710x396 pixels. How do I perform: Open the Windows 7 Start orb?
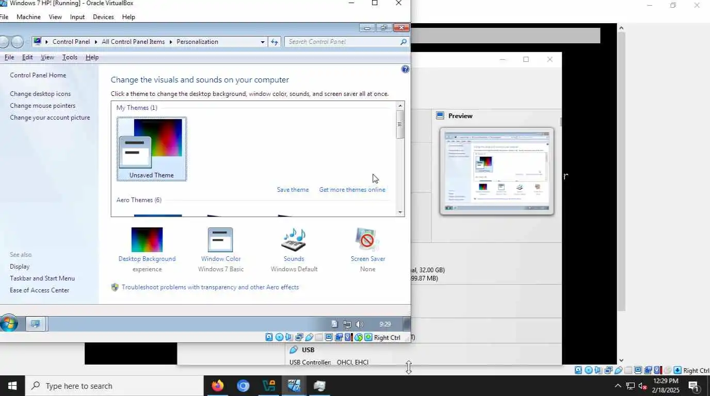pyautogui.click(x=9, y=324)
